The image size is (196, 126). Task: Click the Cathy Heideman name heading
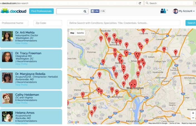click(x=27, y=95)
